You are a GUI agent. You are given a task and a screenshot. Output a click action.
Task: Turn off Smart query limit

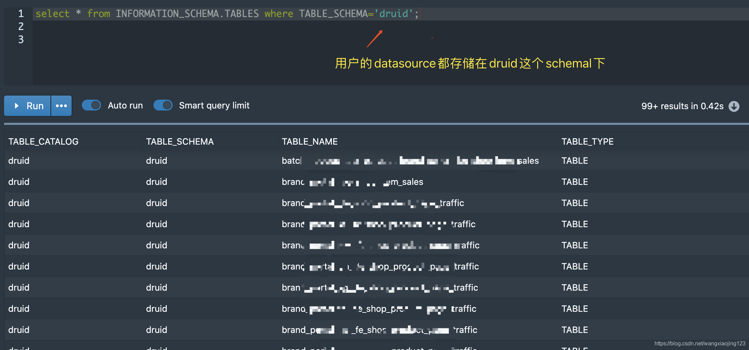[163, 105]
